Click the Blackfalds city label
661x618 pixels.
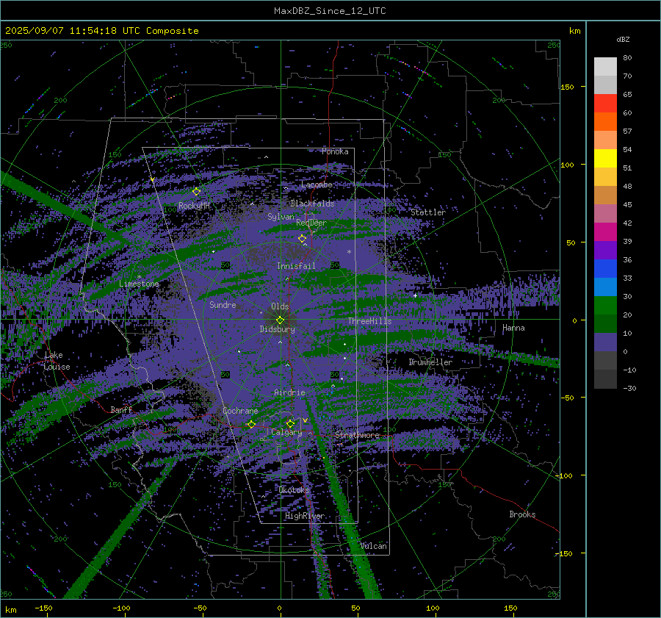pos(312,204)
